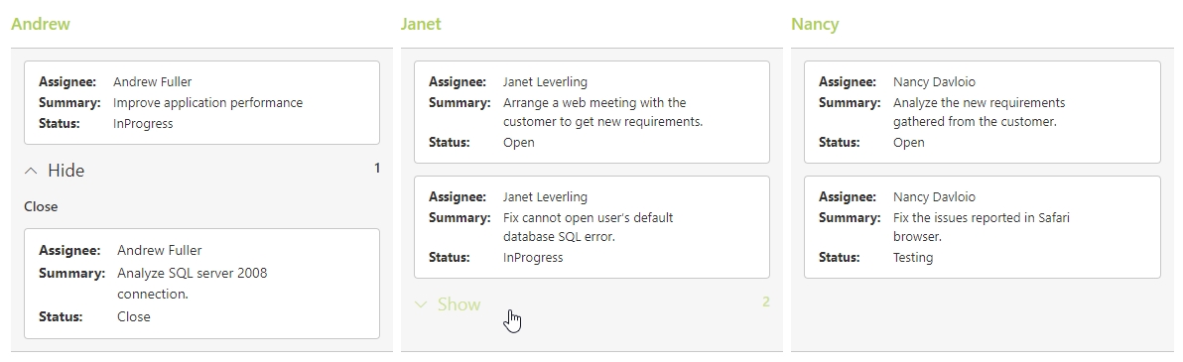Click the Andrew Fuller assignee name in the Close card
Screen dimensions: 1183x362
(x=159, y=250)
